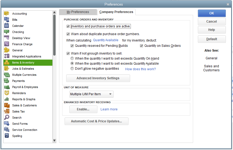Click the Search magnifier icon
The width and height of the screenshot is (233, 150).
(7, 118)
